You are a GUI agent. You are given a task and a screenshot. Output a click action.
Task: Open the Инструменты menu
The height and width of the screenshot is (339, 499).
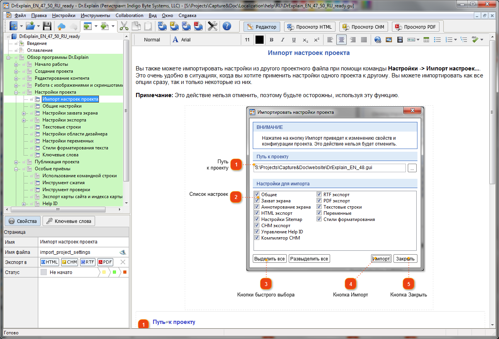(x=96, y=15)
